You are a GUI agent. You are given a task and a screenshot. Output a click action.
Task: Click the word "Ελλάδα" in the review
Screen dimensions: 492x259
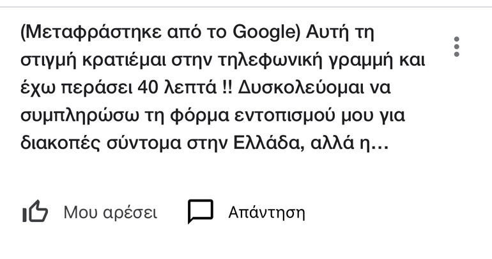point(305,146)
